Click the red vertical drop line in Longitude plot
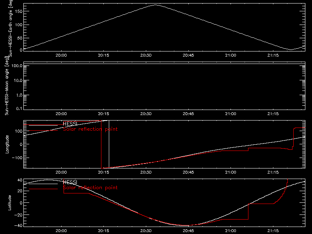The image size is (312, 234). (101, 144)
